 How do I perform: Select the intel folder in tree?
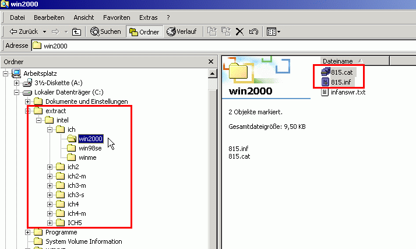pos(62,120)
